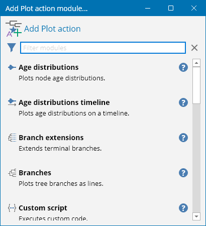The height and width of the screenshot is (226, 206).
Task: Open help for Branch extensions
Action: (183, 138)
